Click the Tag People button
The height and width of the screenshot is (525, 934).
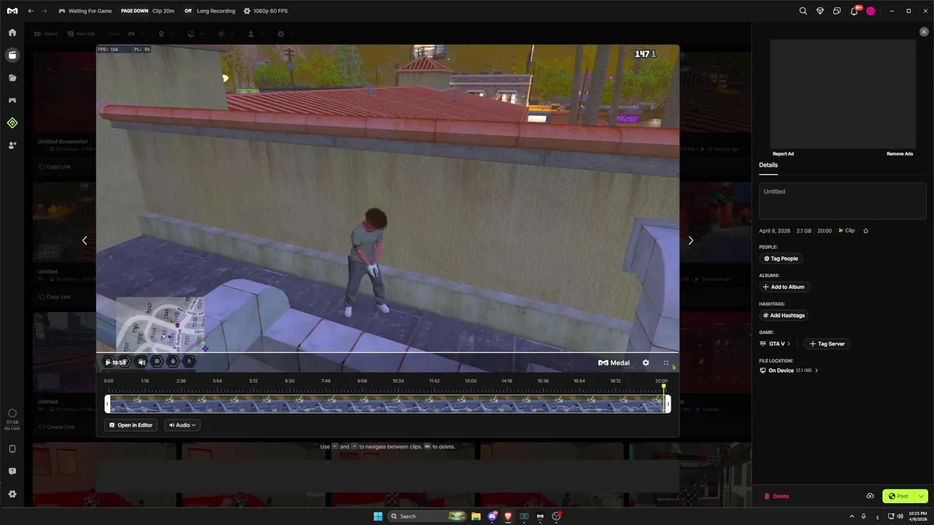pos(781,259)
